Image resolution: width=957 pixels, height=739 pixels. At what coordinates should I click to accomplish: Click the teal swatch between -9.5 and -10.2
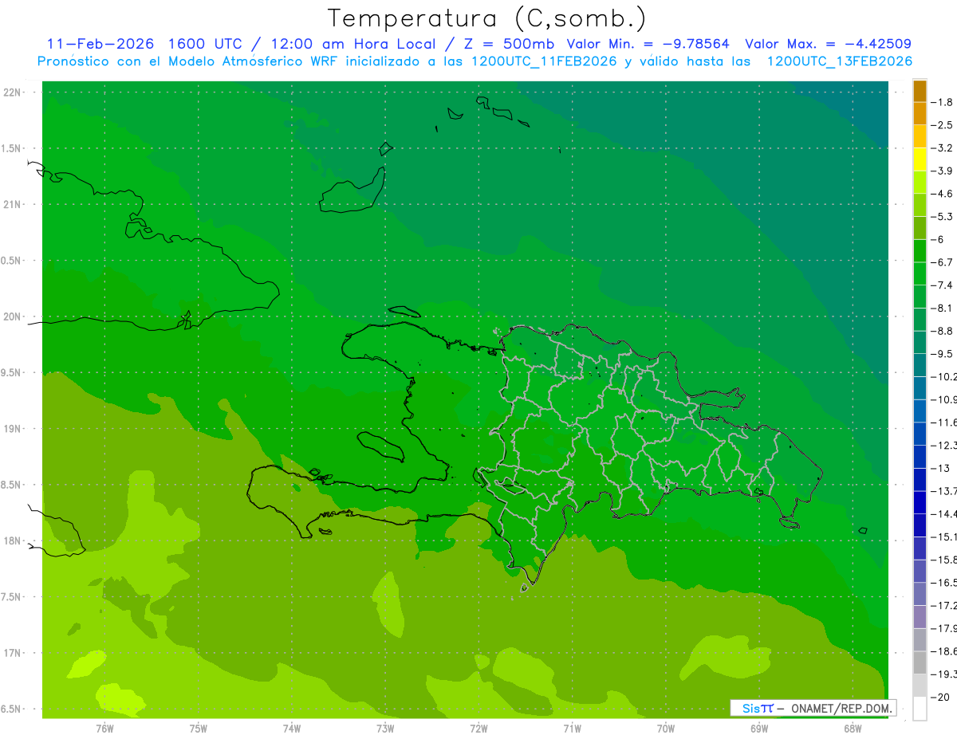(920, 365)
